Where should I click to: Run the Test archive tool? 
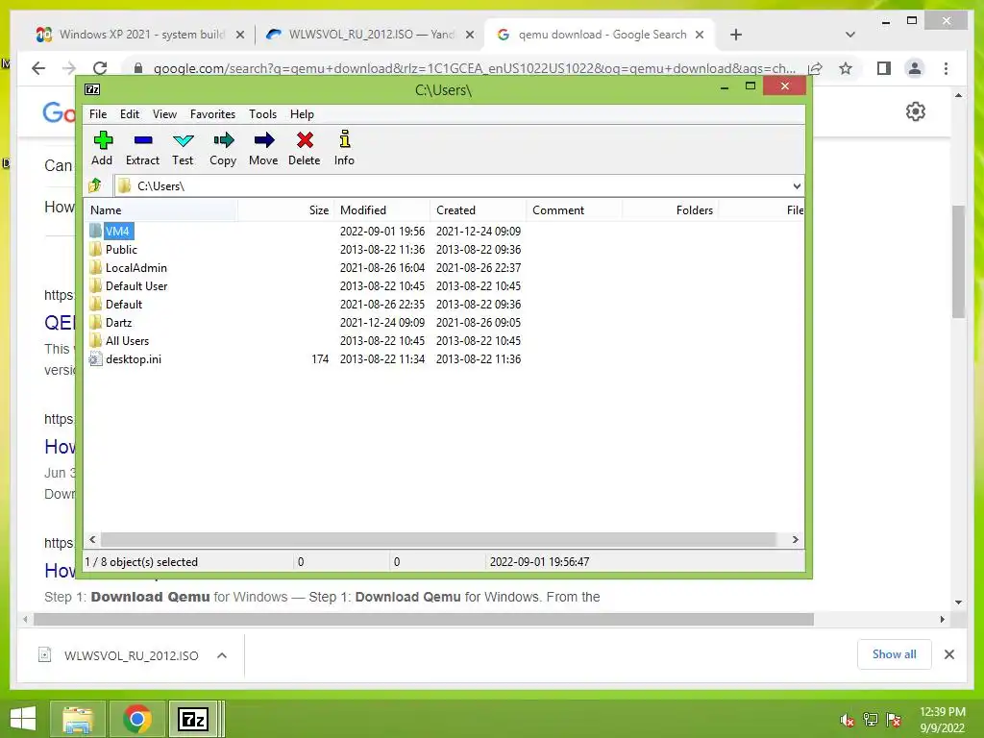click(x=183, y=148)
